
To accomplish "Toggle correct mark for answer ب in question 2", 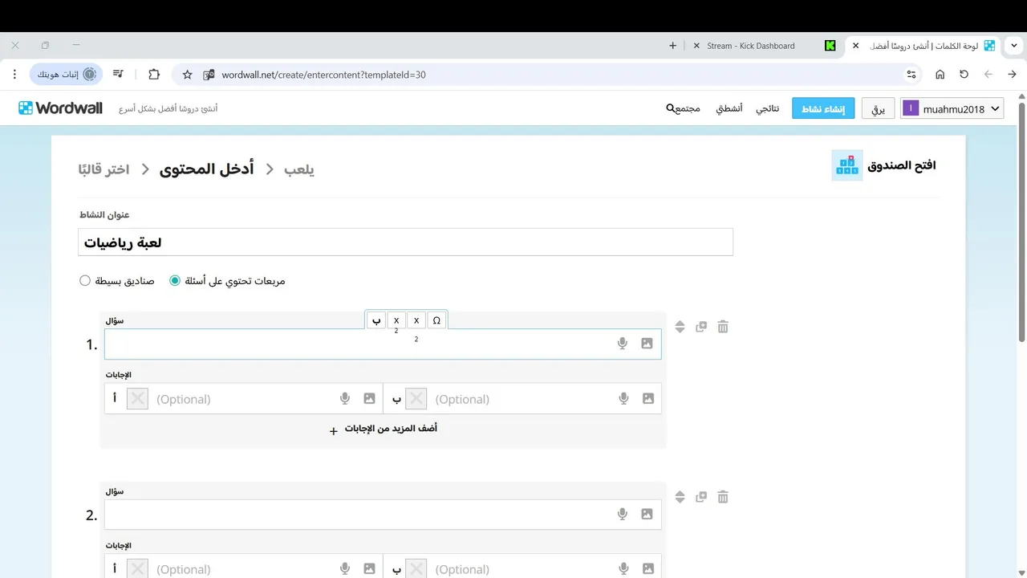I will (x=416, y=568).
